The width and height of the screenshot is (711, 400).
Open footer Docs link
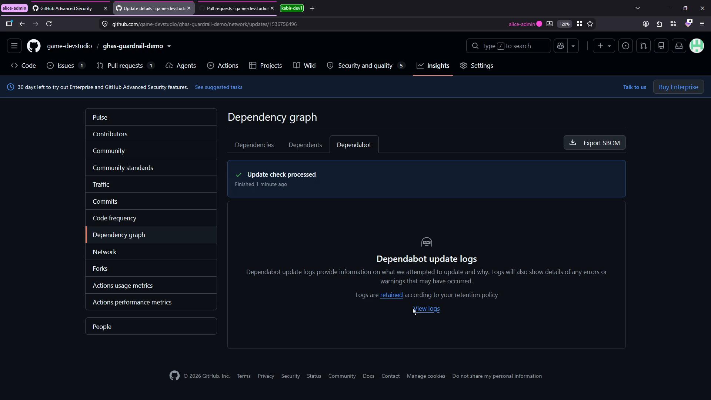(x=368, y=376)
